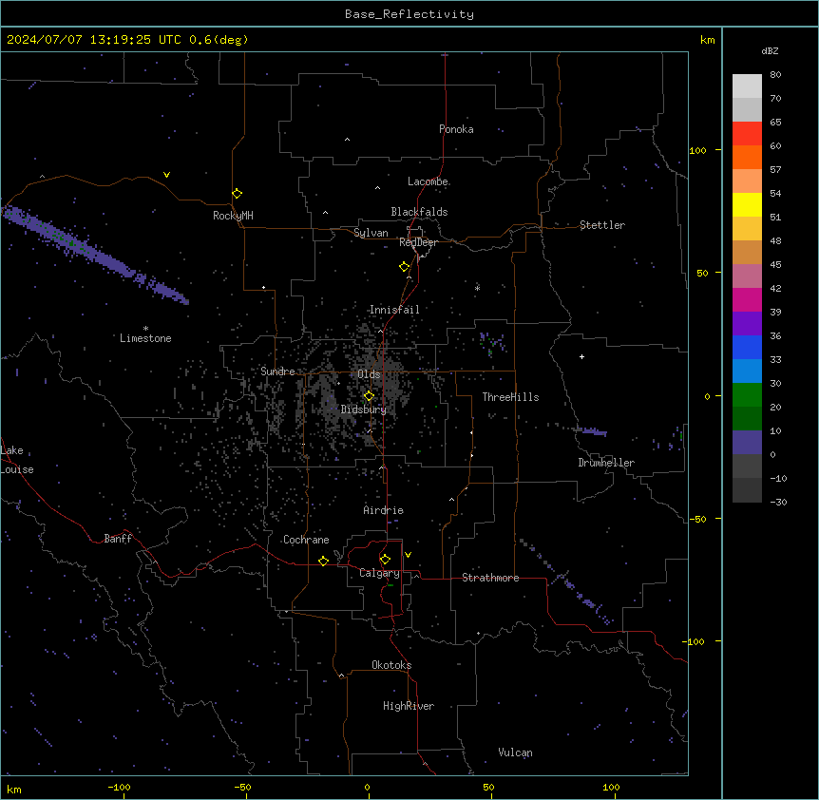The image size is (819, 800).
Task: Click the white asterisk above Limestone
Action: point(145,329)
